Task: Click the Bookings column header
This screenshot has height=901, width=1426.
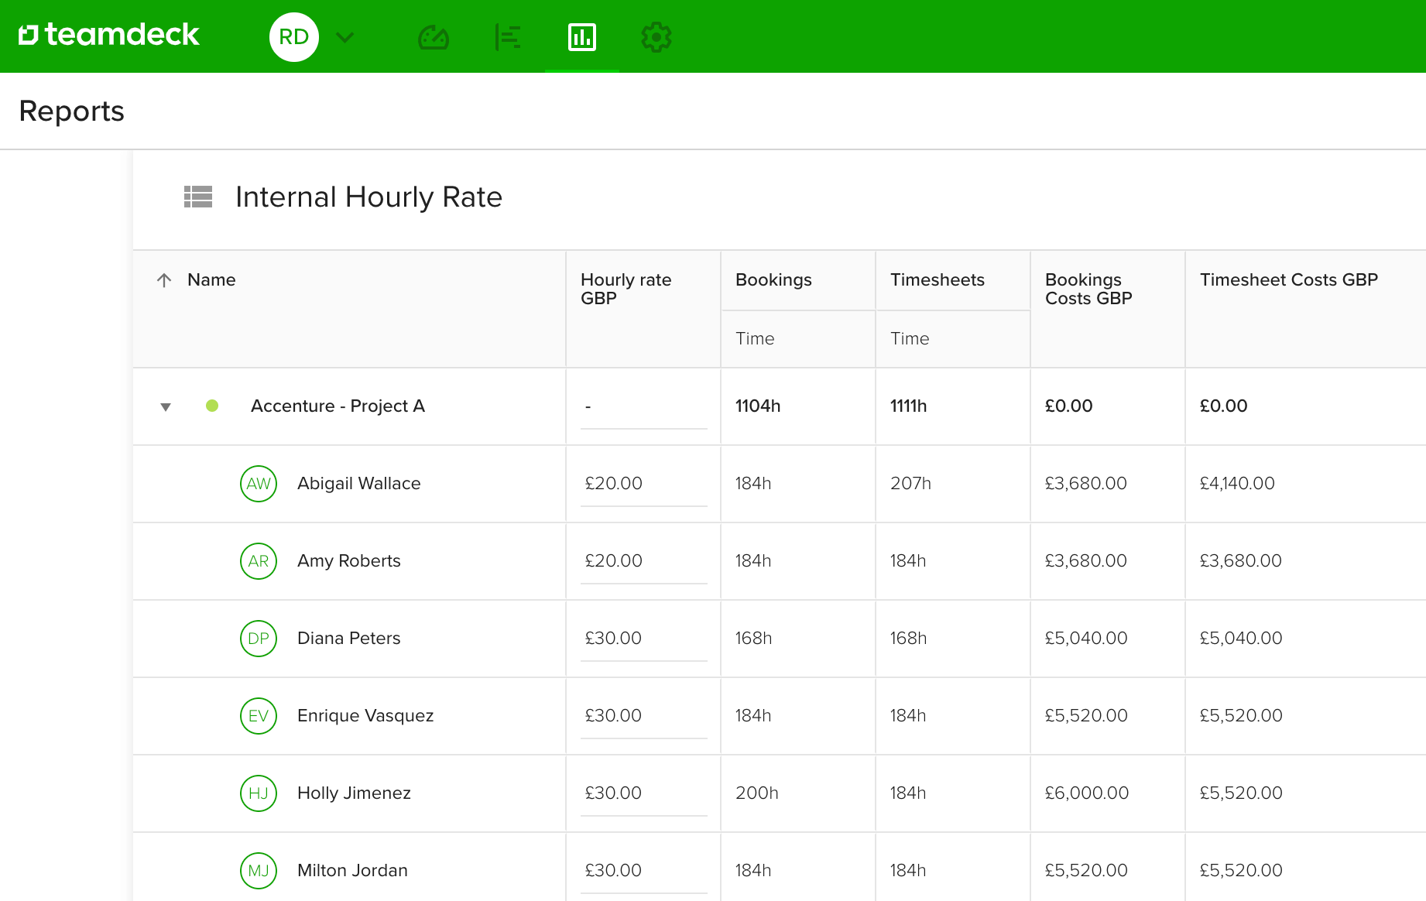Action: [x=773, y=279]
